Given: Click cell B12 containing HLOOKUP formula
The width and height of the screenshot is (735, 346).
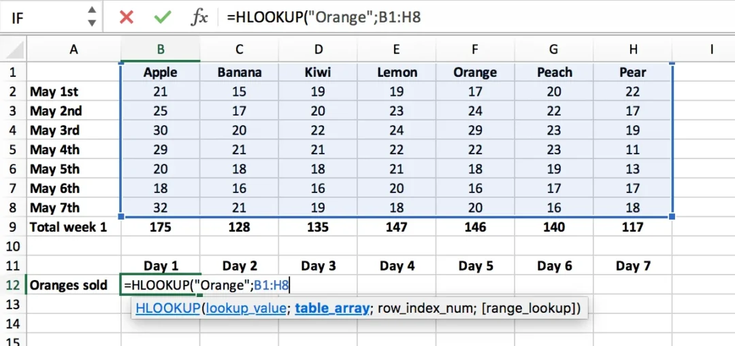Looking at the screenshot, I should coord(161,285).
